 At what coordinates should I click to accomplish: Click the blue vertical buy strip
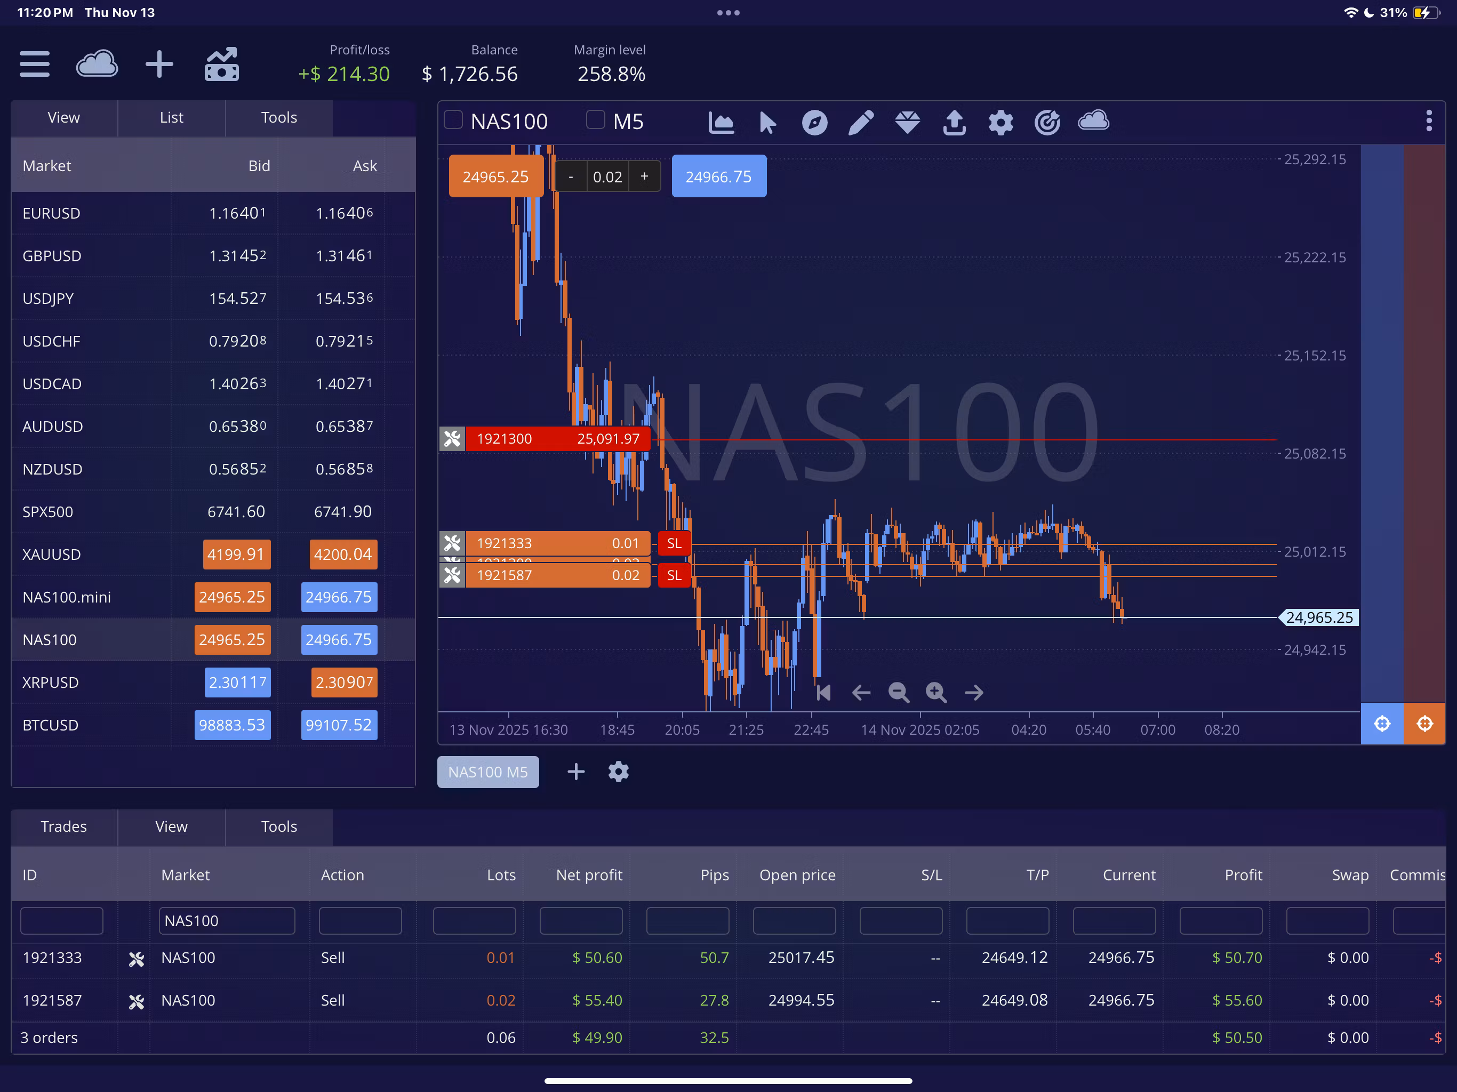tap(1382, 423)
